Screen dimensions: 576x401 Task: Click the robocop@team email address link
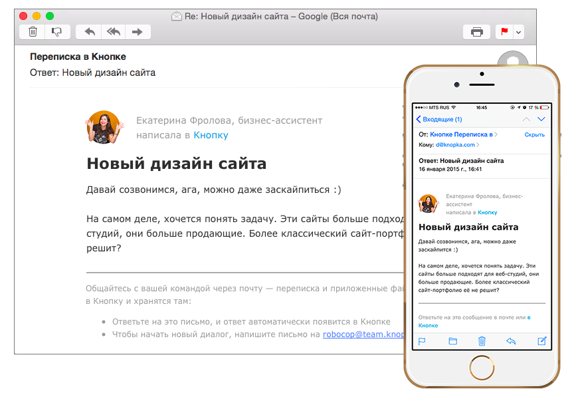(x=363, y=334)
